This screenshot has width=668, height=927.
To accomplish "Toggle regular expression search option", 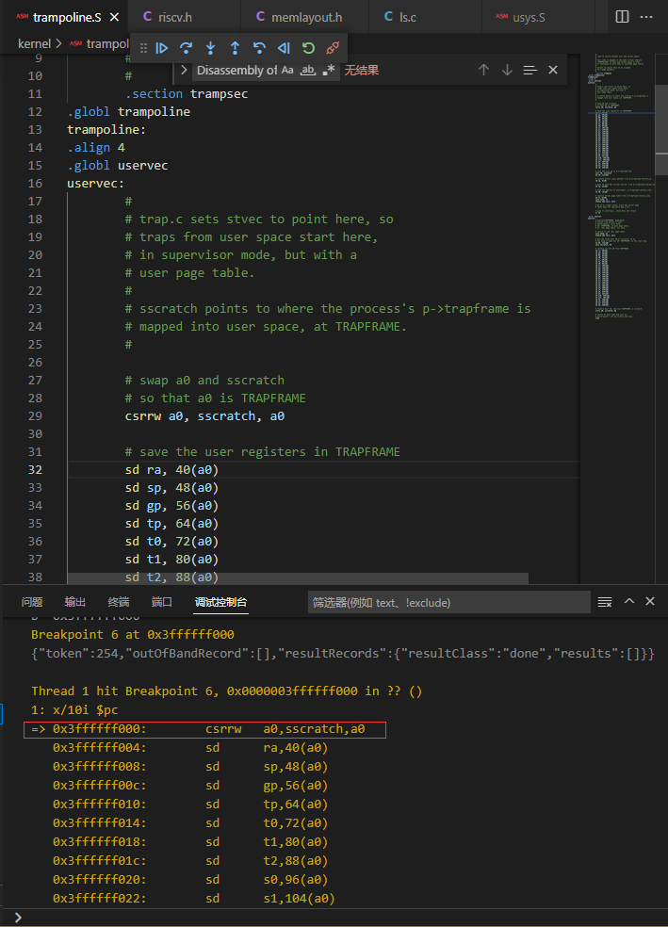I will point(328,70).
